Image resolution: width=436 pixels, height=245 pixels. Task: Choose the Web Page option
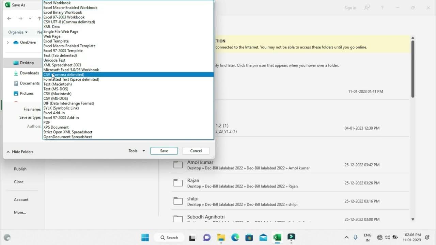click(x=128, y=36)
